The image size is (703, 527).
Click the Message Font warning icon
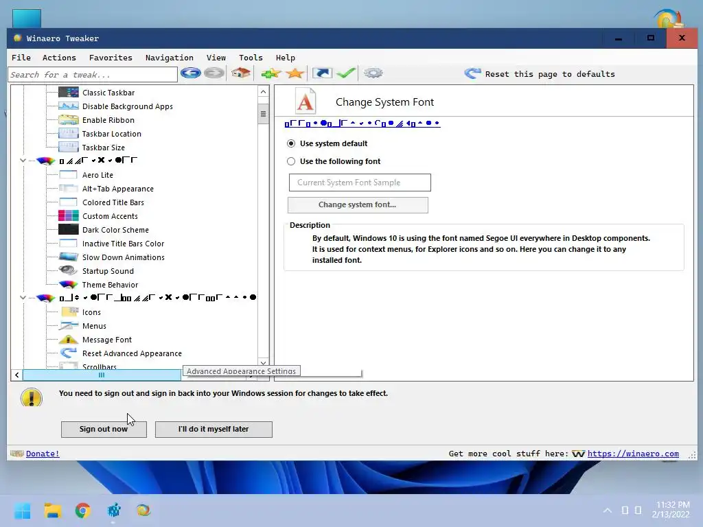(x=69, y=340)
